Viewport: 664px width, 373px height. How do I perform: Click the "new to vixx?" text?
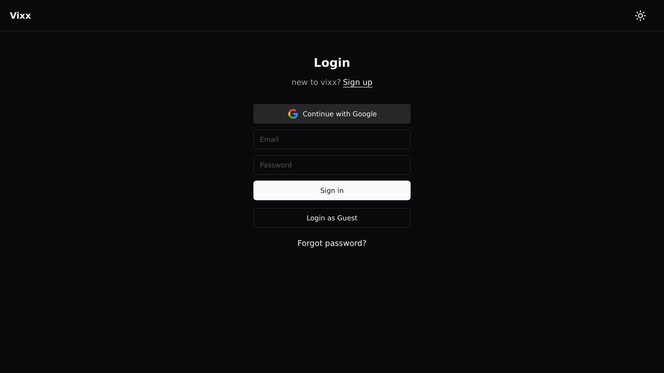(x=316, y=82)
